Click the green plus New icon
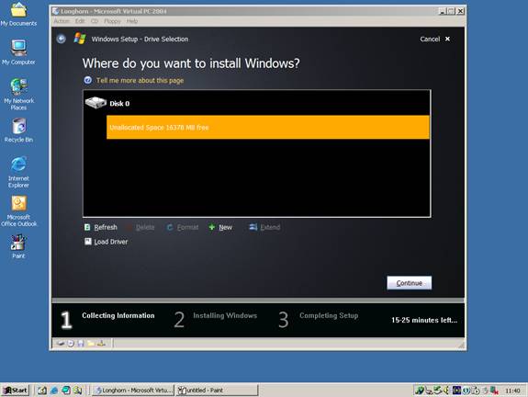The width and height of the screenshot is (528, 397). pyautogui.click(x=212, y=227)
